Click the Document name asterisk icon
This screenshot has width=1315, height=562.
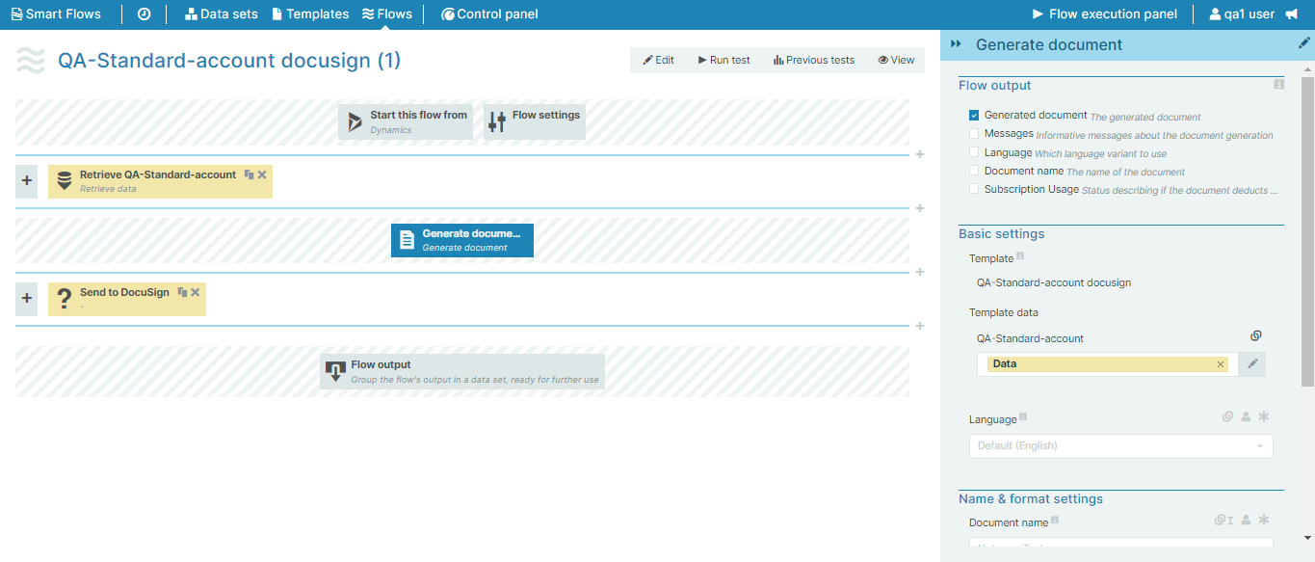tap(1264, 520)
